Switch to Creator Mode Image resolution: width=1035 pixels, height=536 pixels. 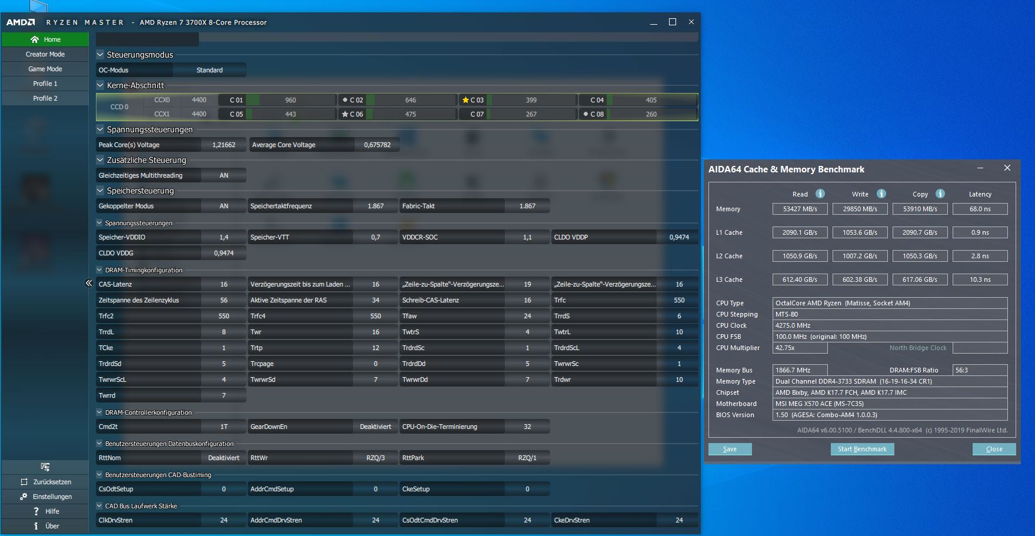coord(45,54)
